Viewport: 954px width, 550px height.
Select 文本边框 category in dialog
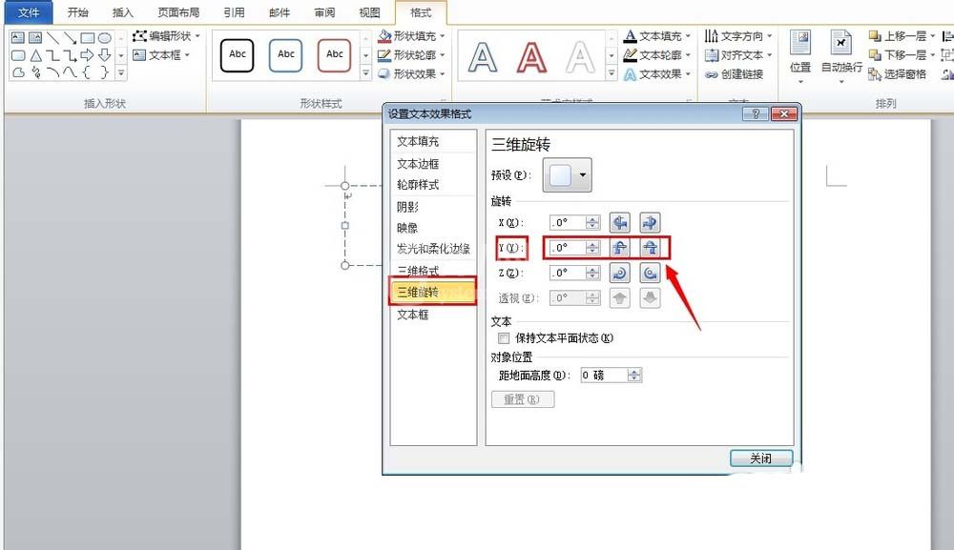coord(432,164)
